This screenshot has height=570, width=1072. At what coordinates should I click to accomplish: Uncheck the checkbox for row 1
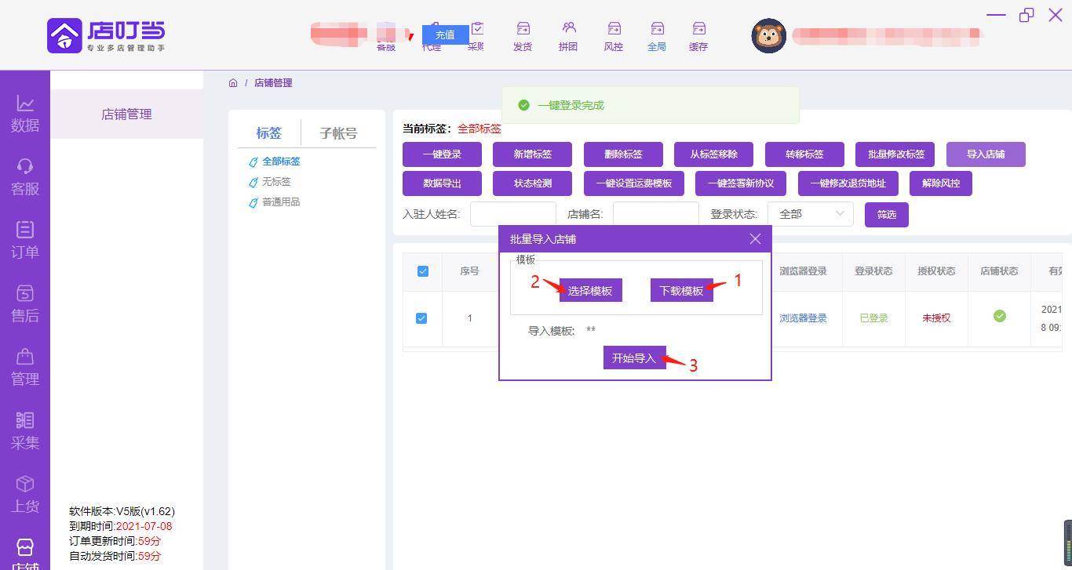pyautogui.click(x=421, y=318)
